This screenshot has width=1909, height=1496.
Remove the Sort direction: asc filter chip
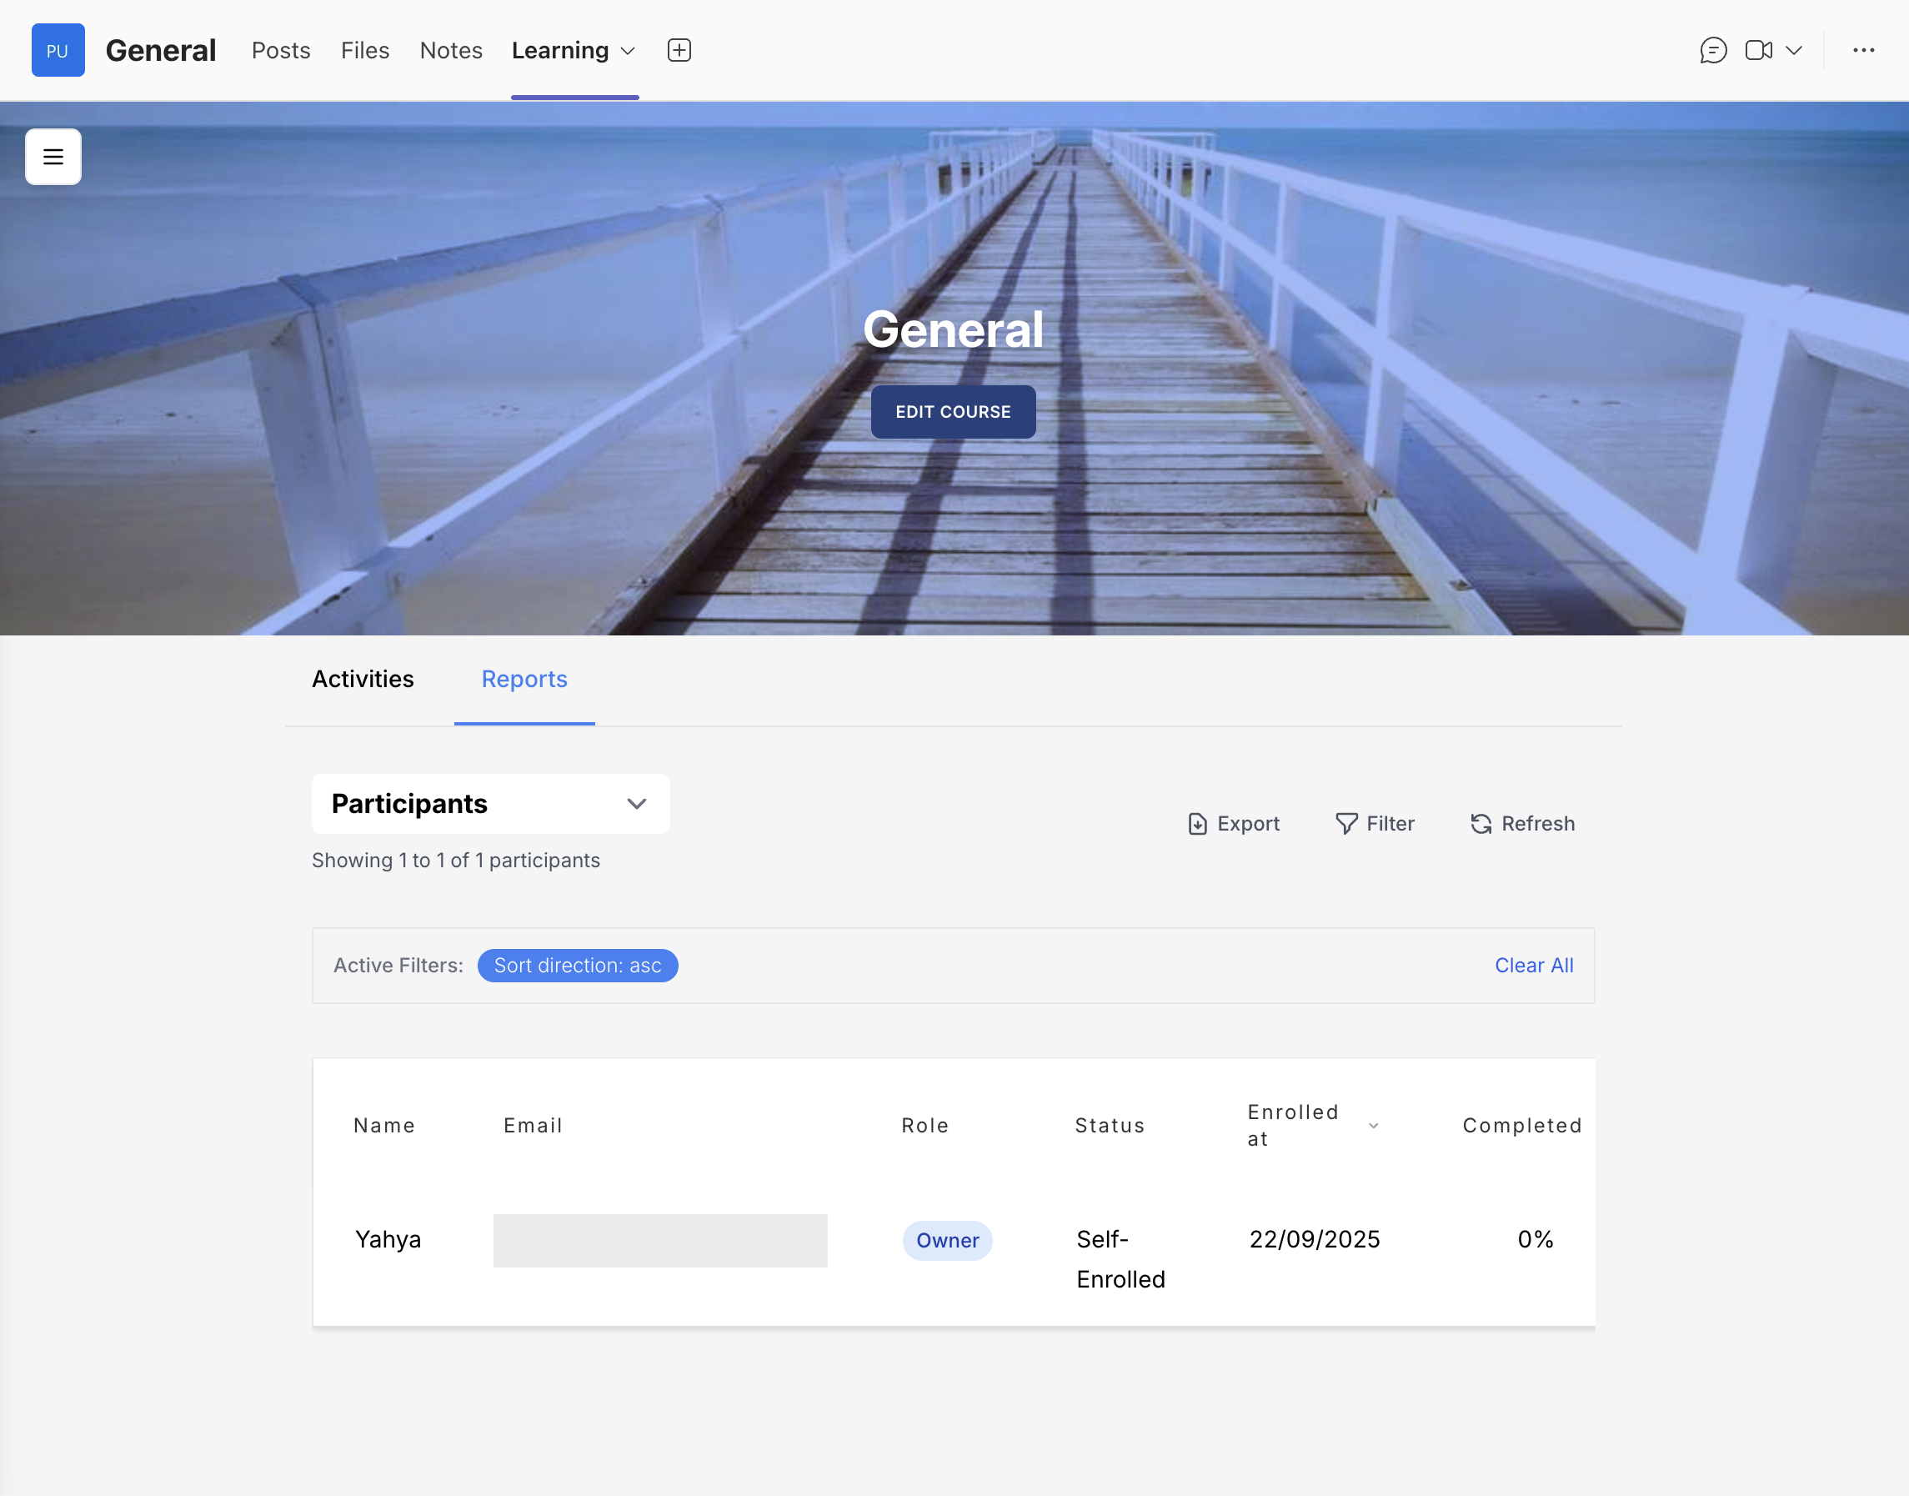577,965
